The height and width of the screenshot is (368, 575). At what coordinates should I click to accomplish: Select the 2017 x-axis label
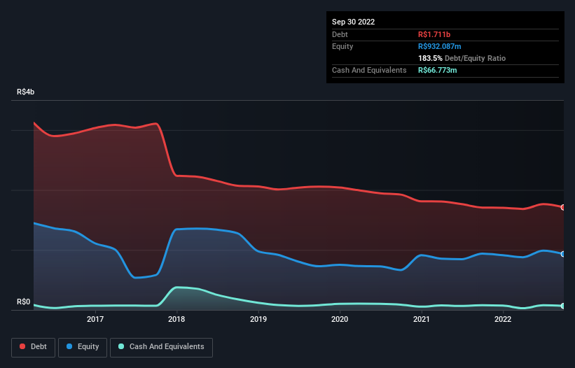pyautogui.click(x=95, y=319)
